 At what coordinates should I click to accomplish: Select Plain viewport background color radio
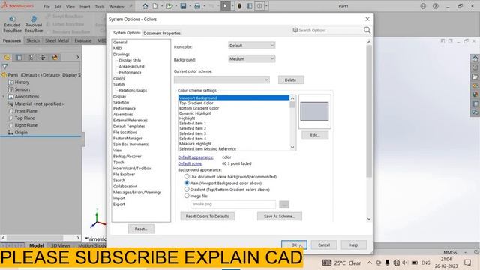tap(187, 183)
